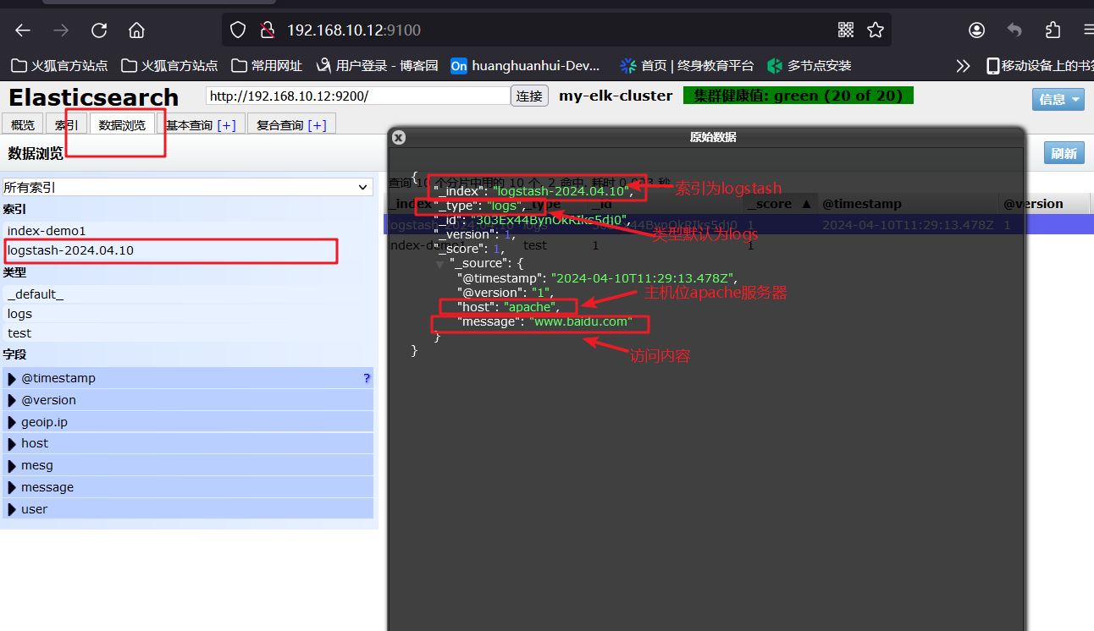
Task: Close the 原始数据 raw data popup
Action: point(399,137)
